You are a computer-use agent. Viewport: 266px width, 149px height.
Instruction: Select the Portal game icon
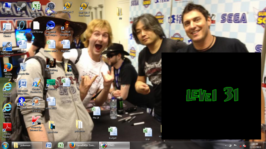point(22,25)
